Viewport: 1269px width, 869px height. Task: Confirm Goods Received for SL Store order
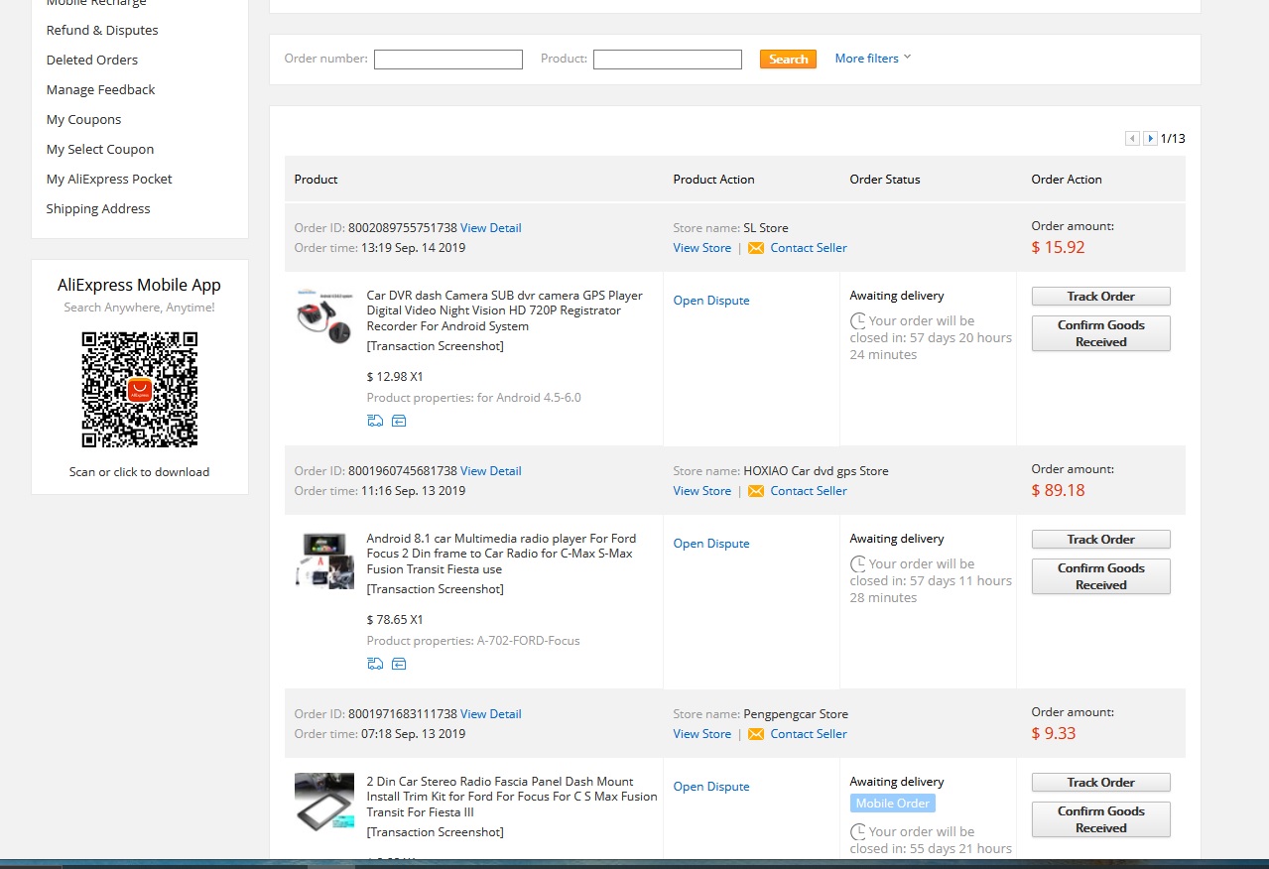(1101, 333)
